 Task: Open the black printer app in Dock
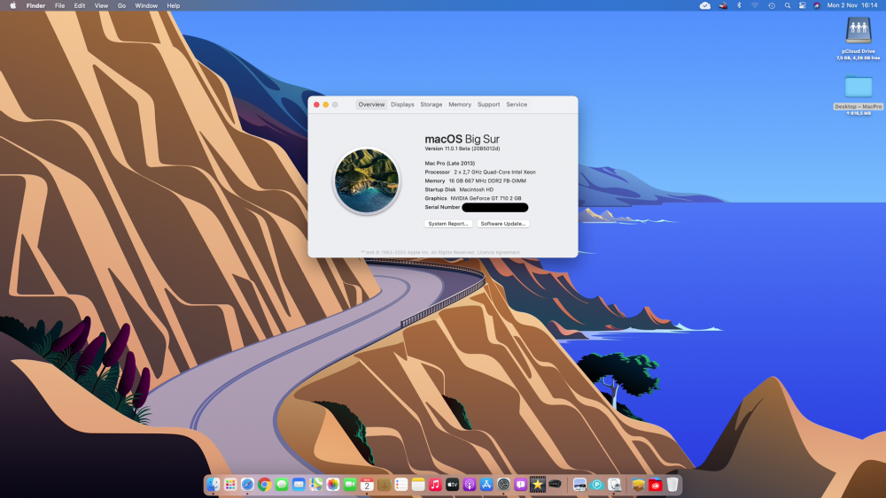click(555, 484)
